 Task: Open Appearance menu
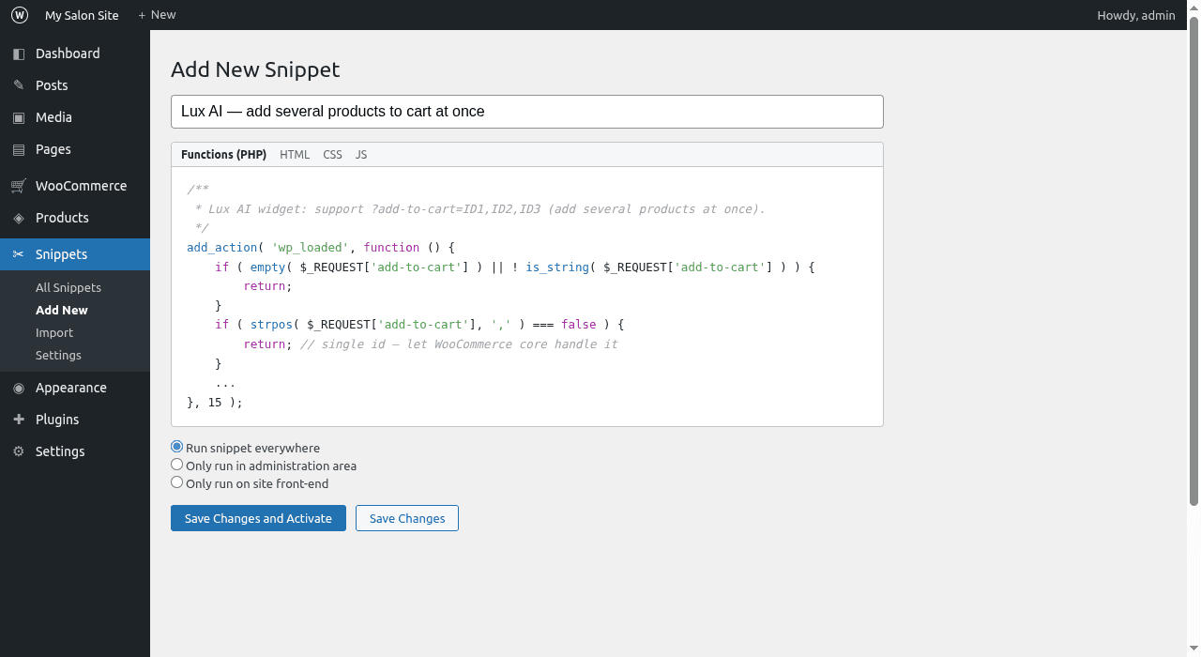[75, 388]
